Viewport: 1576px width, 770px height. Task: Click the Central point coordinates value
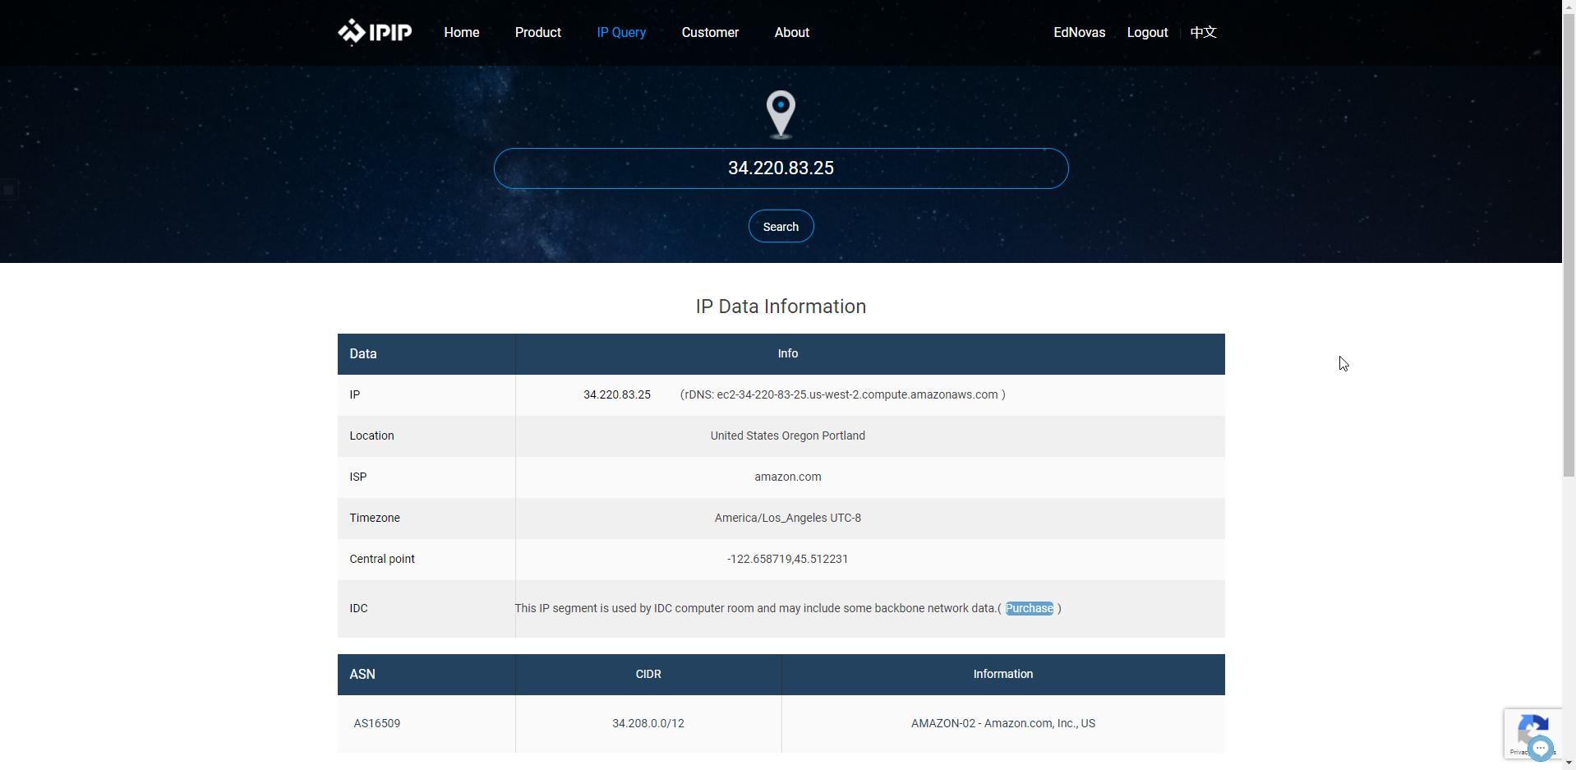[787, 559]
